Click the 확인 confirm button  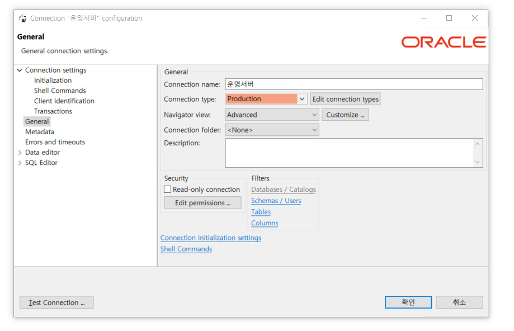pos(408,302)
